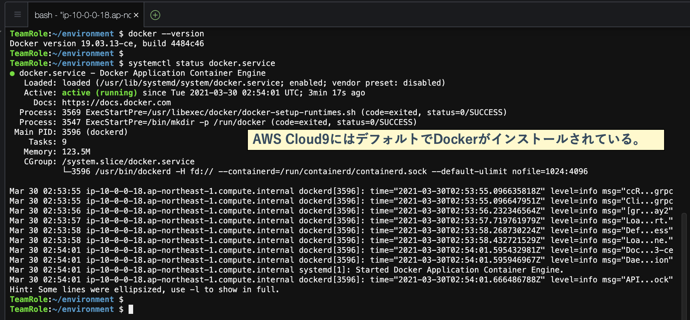Close the bash terminal tab
690x320 pixels.
pos(136,15)
